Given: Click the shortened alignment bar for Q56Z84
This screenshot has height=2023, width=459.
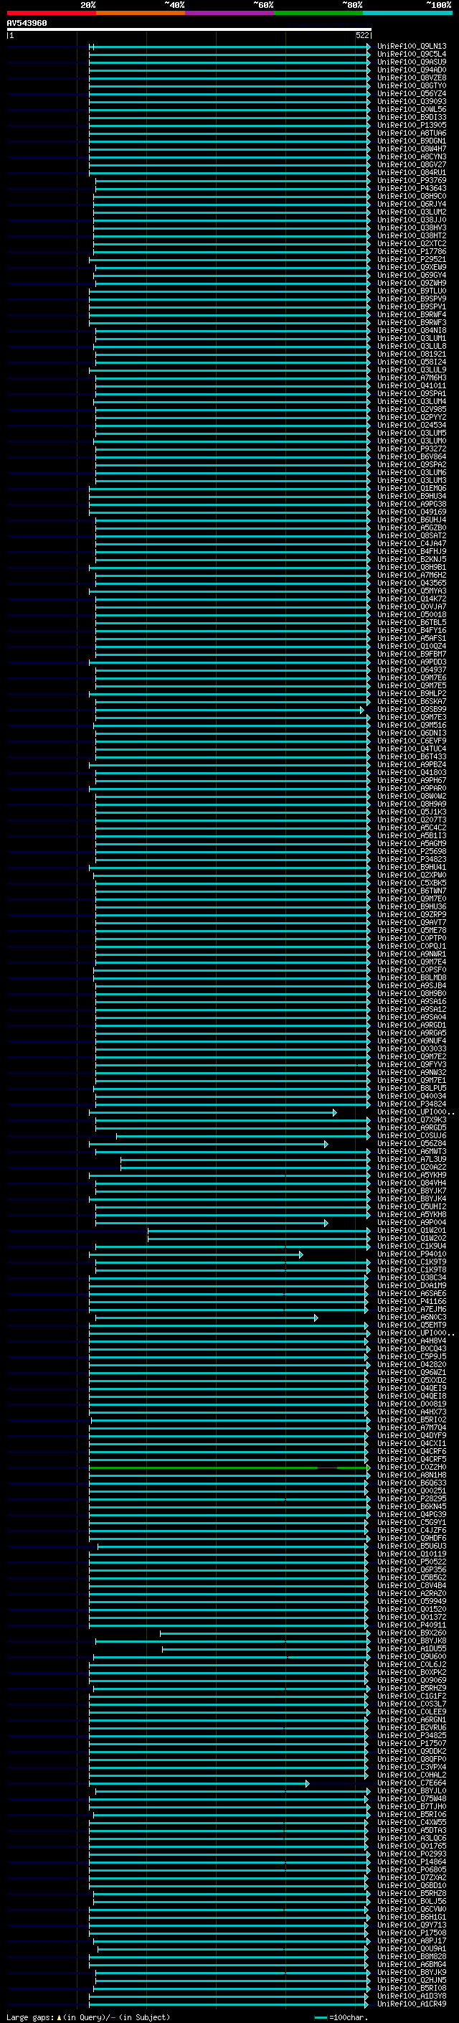Looking at the screenshot, I should pyautogui.click(x=208, y=1143).
